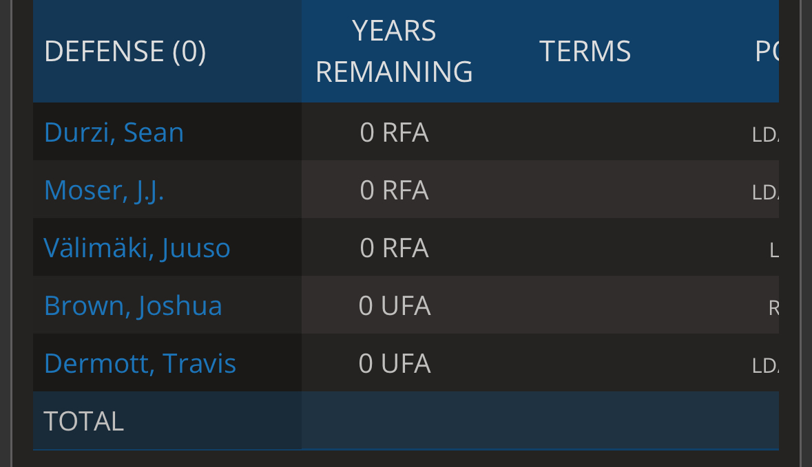The width and height of the screenshot is (812, 467).
Task: Sort by the YEARS REMAINING header
Action: click(394, 51)
